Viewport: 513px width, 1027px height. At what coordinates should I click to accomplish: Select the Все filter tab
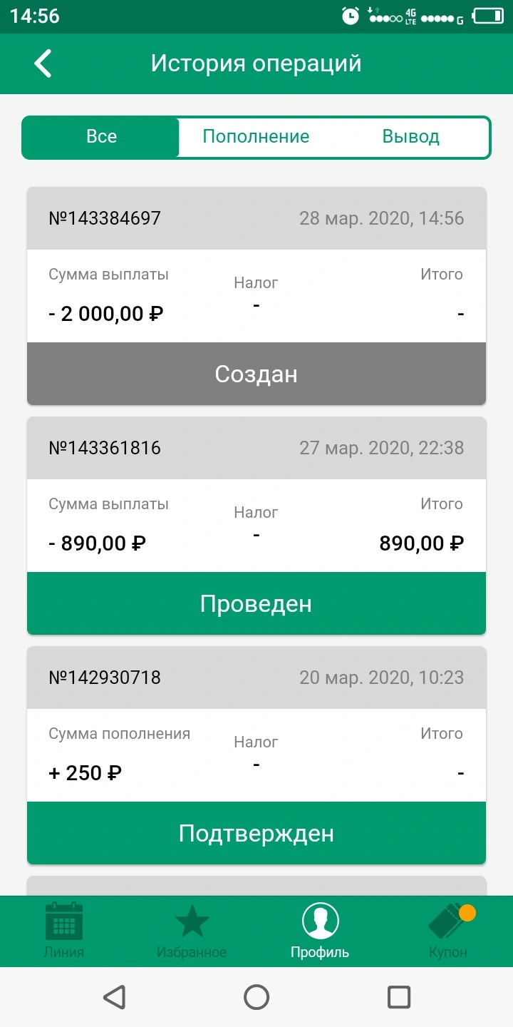click(x=101, y=137)
